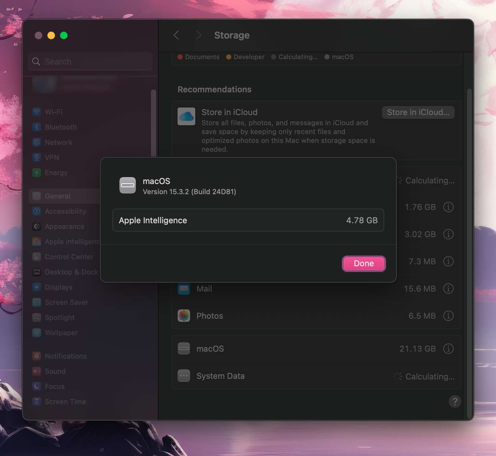The image size is (496, 456).
Task: Click the Displays sidebar icon
Action: pos(37,287)
